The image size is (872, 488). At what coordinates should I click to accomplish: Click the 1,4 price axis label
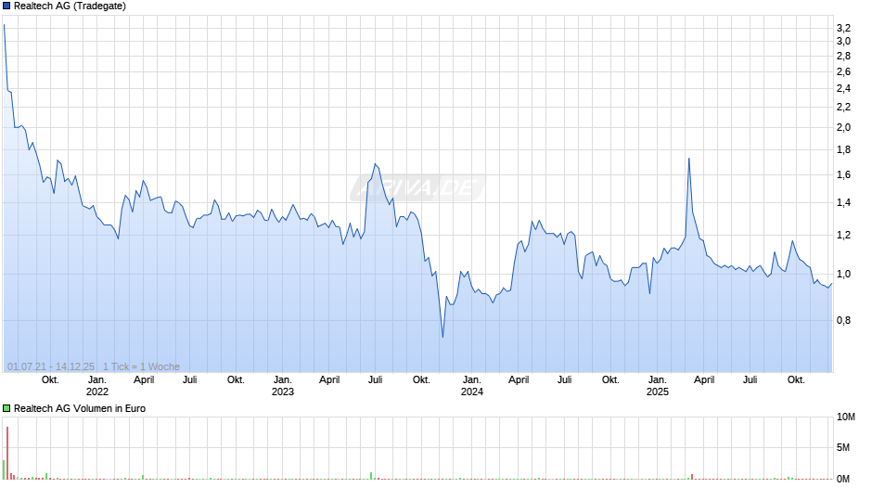tap(843, 202)
